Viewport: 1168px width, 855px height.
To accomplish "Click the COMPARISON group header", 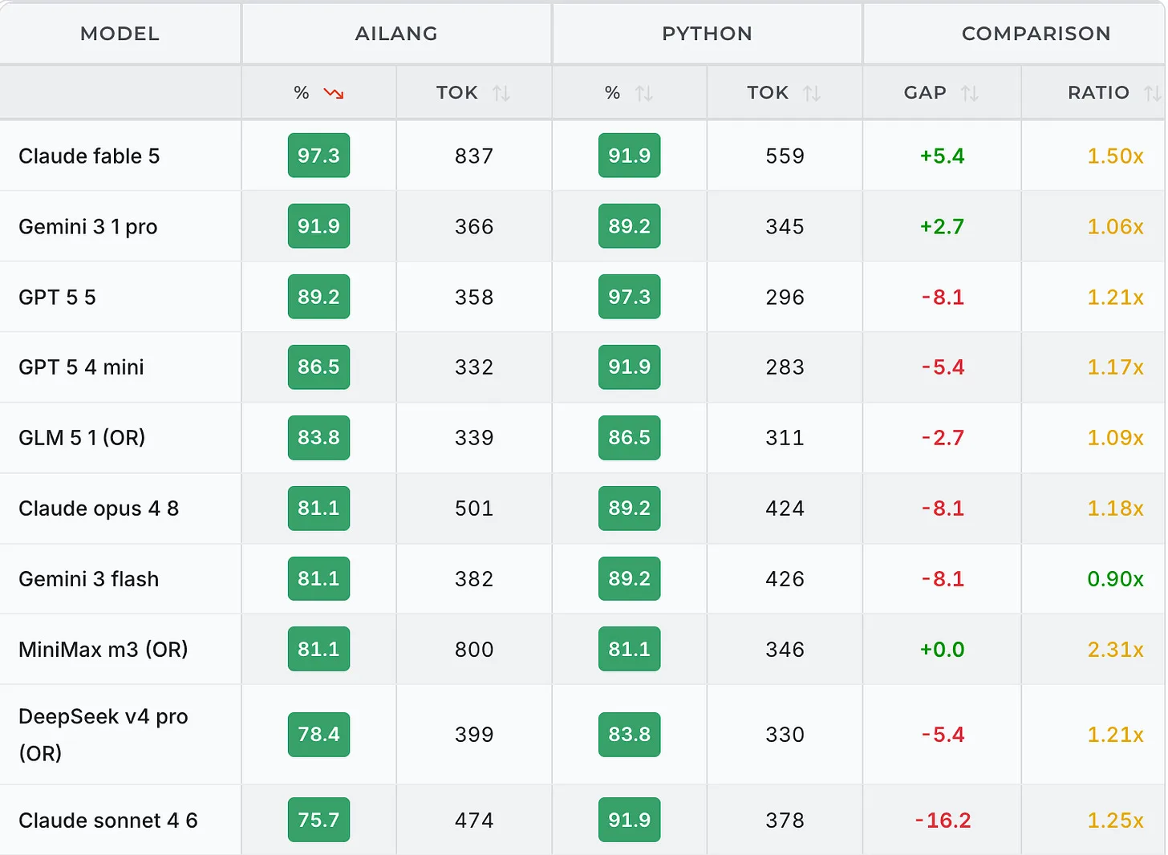I will coord(1036,34).
